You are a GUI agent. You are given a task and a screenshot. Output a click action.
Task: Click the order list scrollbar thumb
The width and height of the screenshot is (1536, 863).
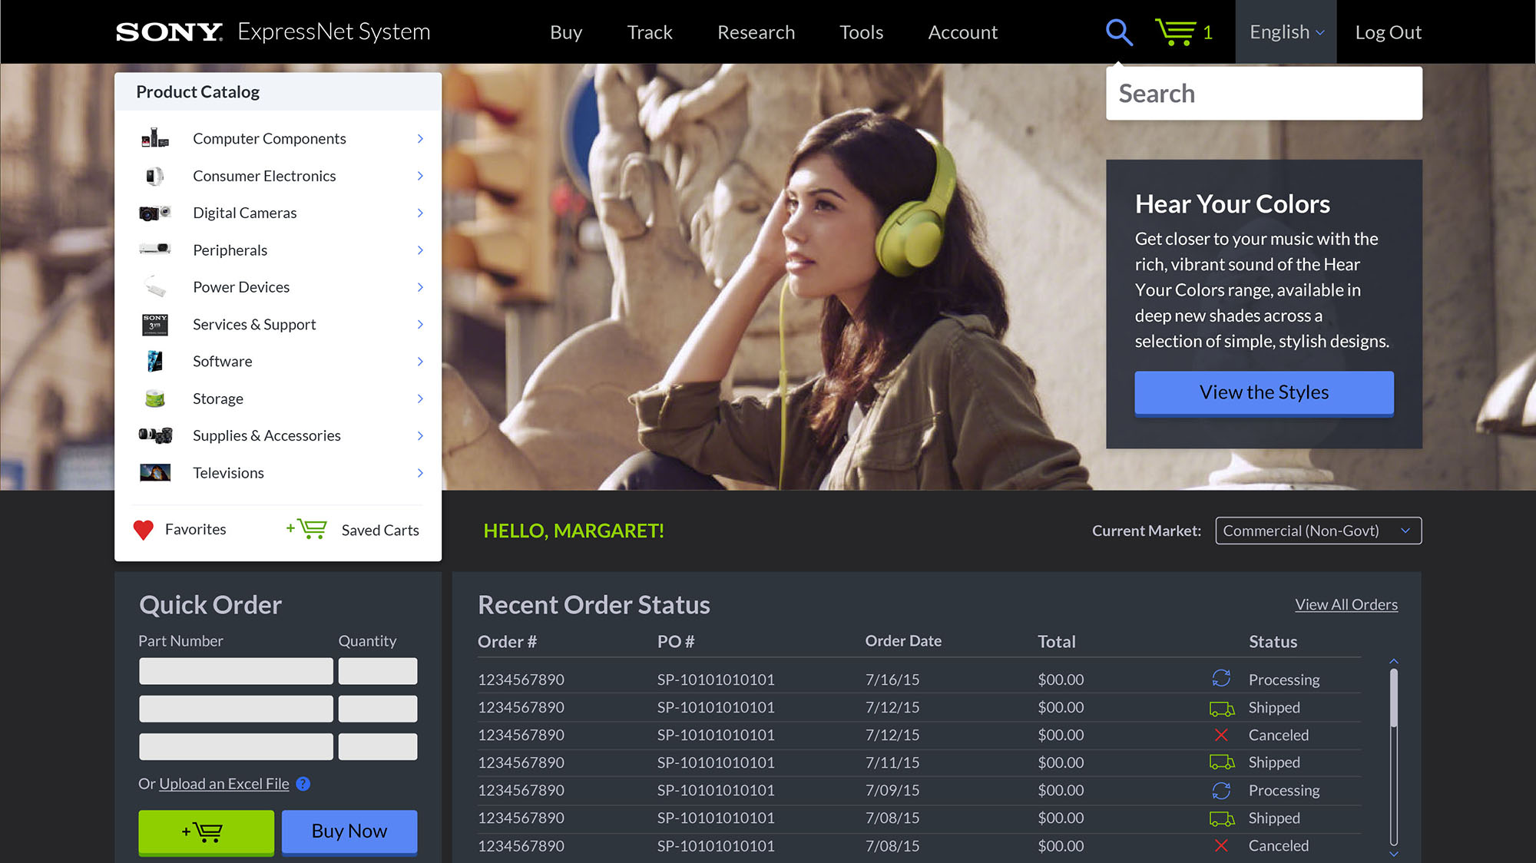(x=1393, y=697)
